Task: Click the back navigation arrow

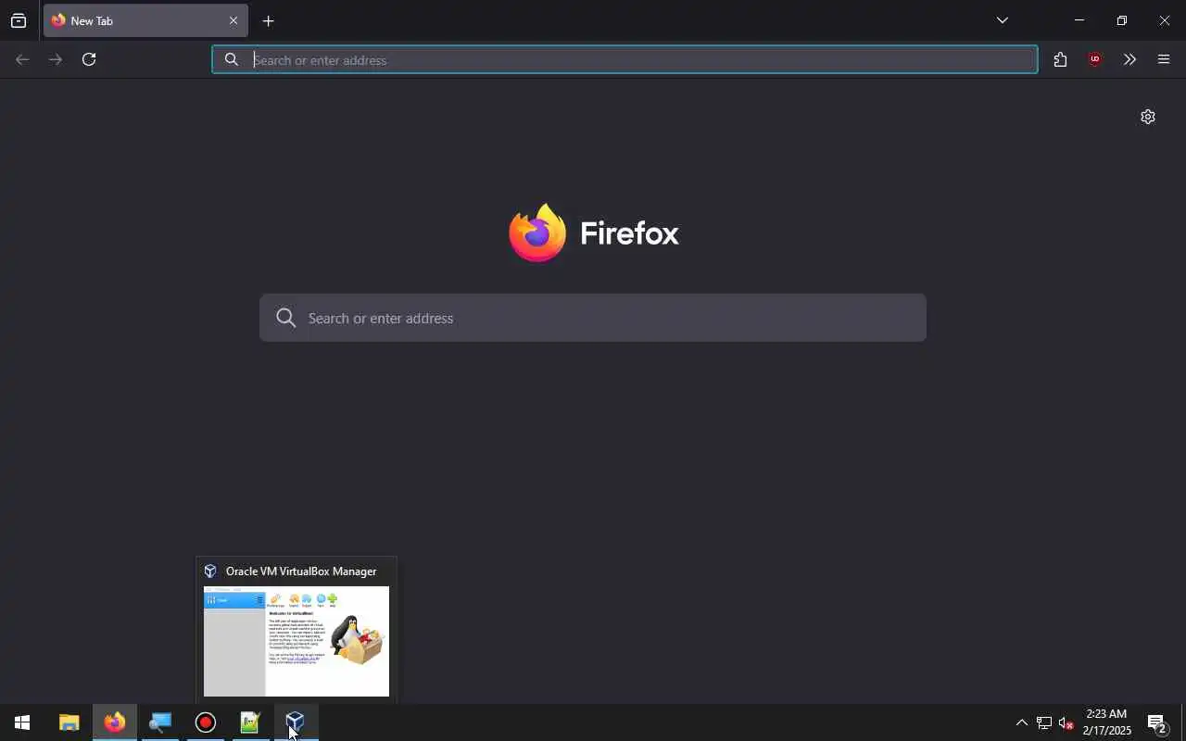Action: point(22,59)
